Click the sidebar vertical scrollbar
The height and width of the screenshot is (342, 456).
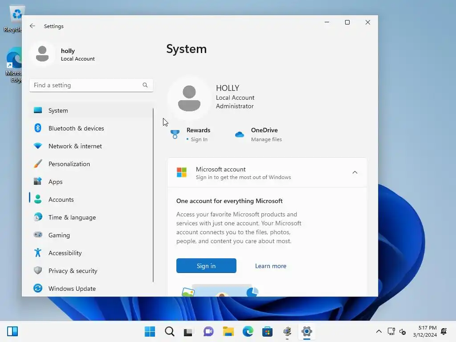pos(153,195)
